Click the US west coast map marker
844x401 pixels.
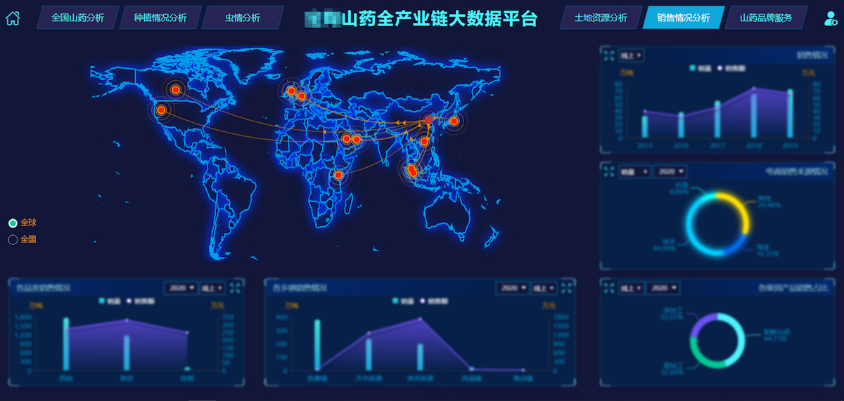click(x=161, y=110)
